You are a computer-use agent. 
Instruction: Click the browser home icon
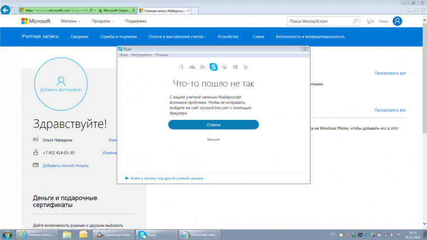[409, 10]
